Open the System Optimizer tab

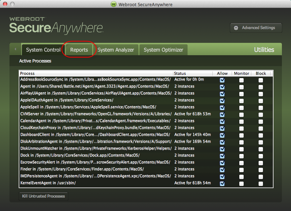tap(163, 50)
